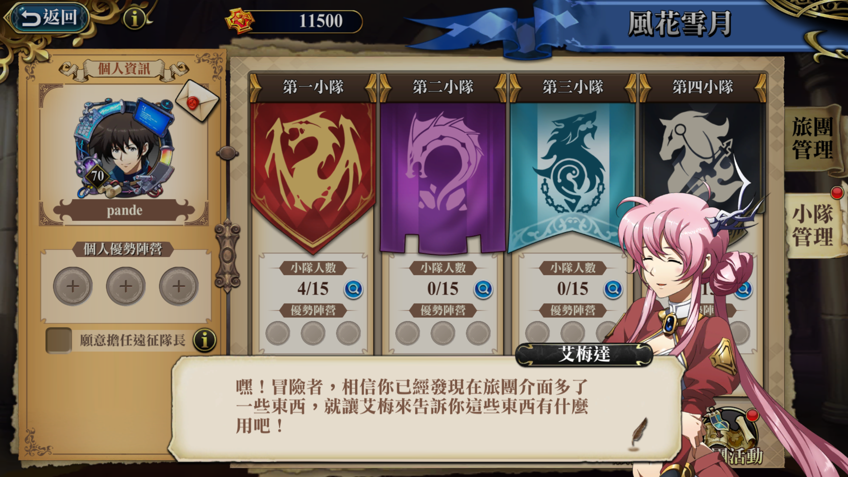
Task: Switch to the 小隊管理 tab
Action: [x=812, y=225]
